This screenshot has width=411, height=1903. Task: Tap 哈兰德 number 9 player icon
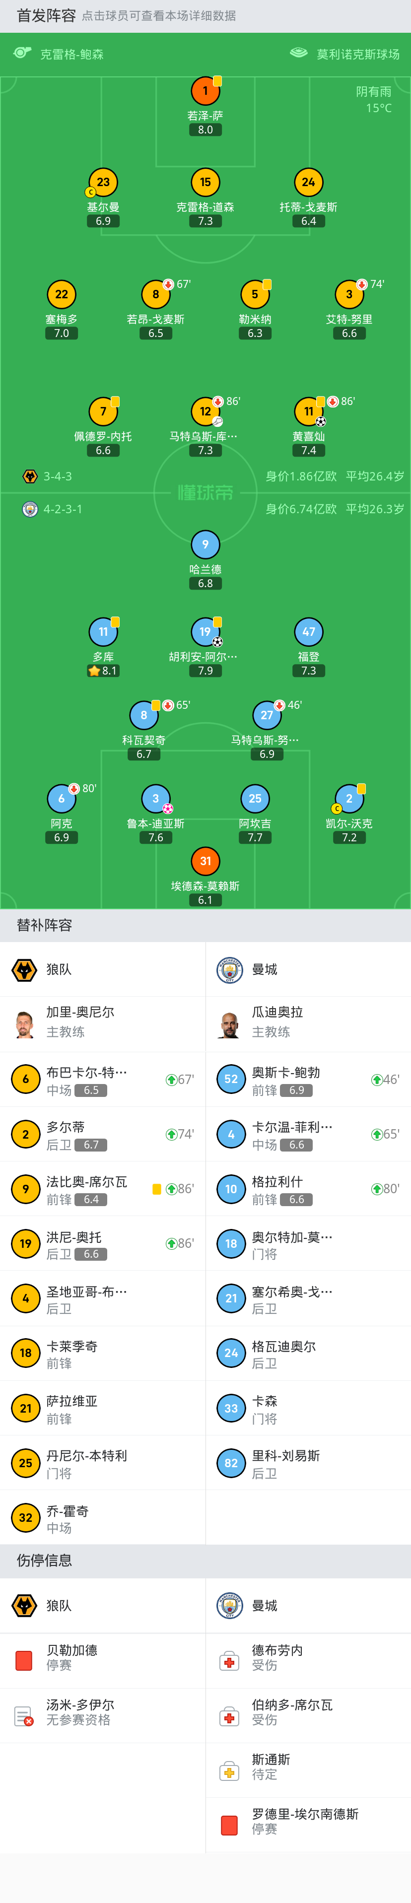pyautogui.click(x=205, y=544)
